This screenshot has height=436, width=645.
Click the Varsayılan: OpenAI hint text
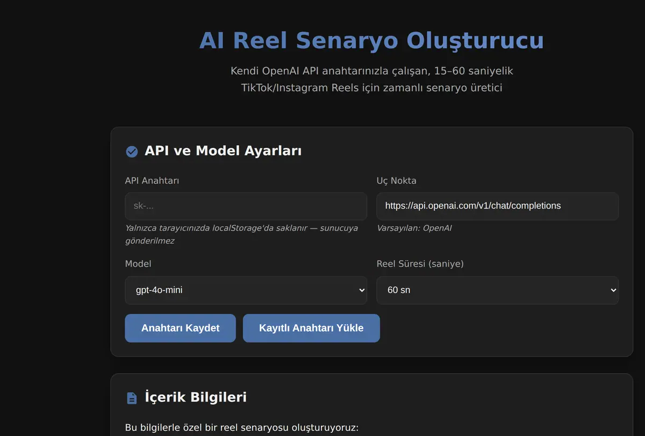(414, 228)
